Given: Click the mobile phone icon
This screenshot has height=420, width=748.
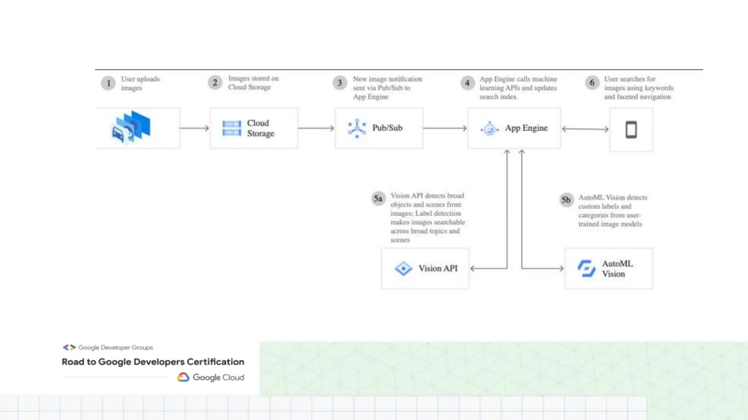Looking at the screenshot, I should point(631,129).
